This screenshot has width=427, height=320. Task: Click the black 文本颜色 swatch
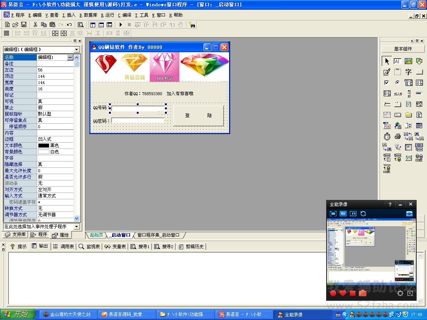click(x=44, y=146)
